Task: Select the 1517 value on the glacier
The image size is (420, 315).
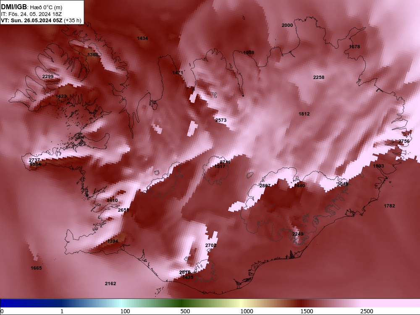Action: [220, 166]
